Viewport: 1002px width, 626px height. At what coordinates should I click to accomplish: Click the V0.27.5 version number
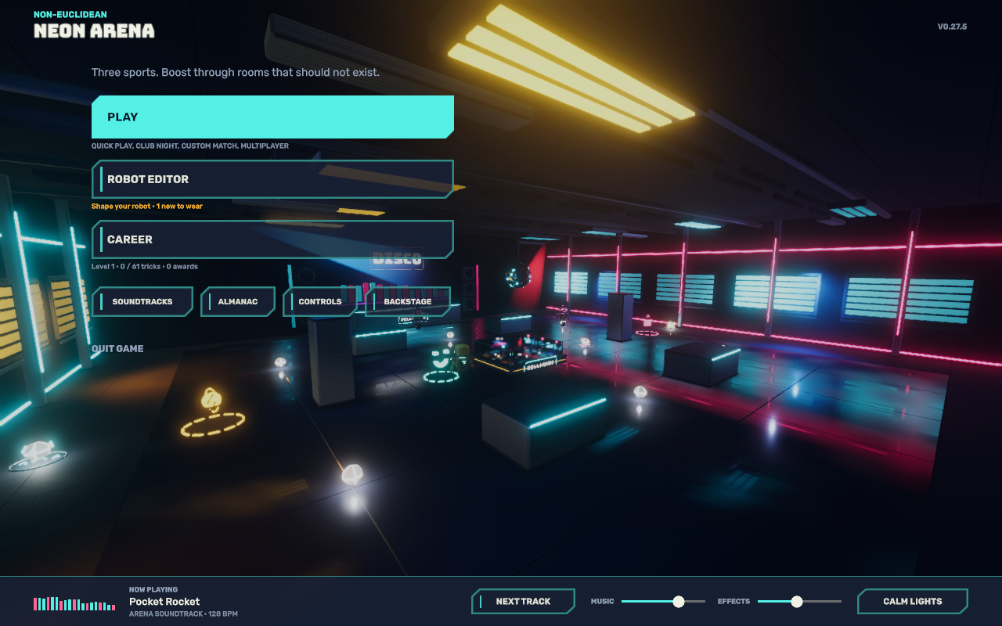tap(953, 27)
